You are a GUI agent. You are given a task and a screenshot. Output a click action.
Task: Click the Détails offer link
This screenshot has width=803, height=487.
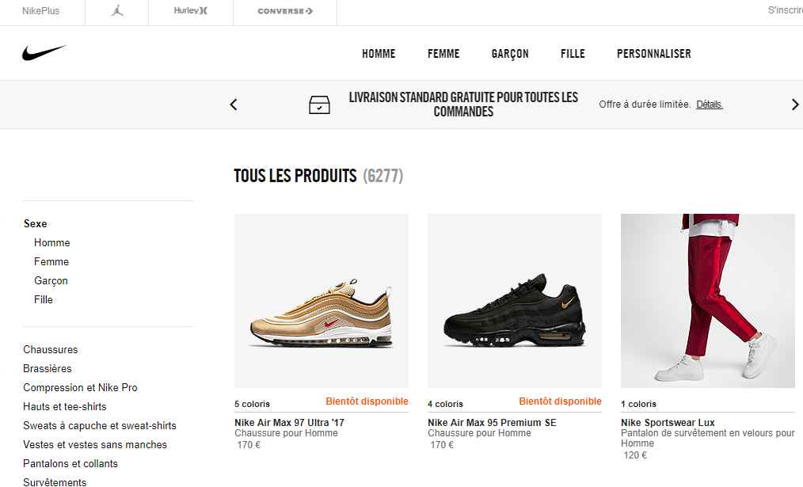click(x=710, y=105)
